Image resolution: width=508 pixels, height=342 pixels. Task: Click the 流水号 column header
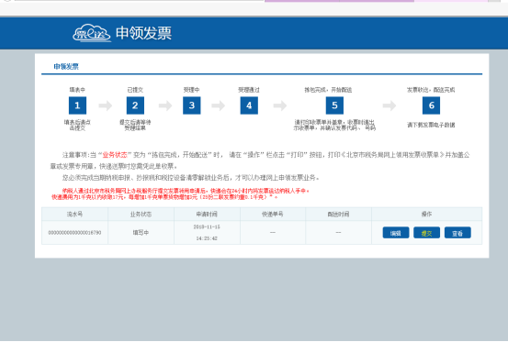tap(74, 214)
